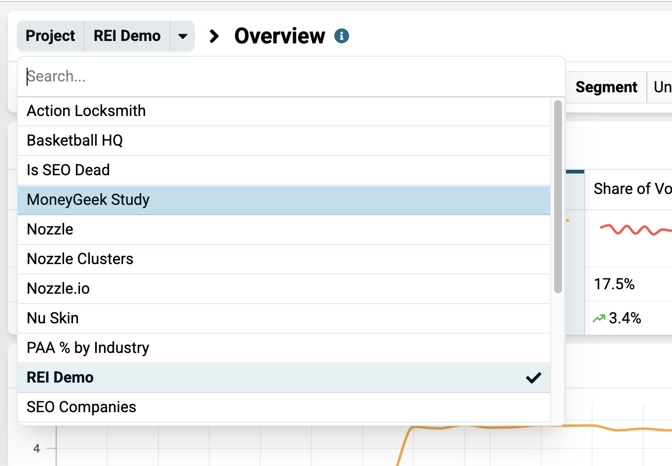Click the Segment label

[606, 87]
